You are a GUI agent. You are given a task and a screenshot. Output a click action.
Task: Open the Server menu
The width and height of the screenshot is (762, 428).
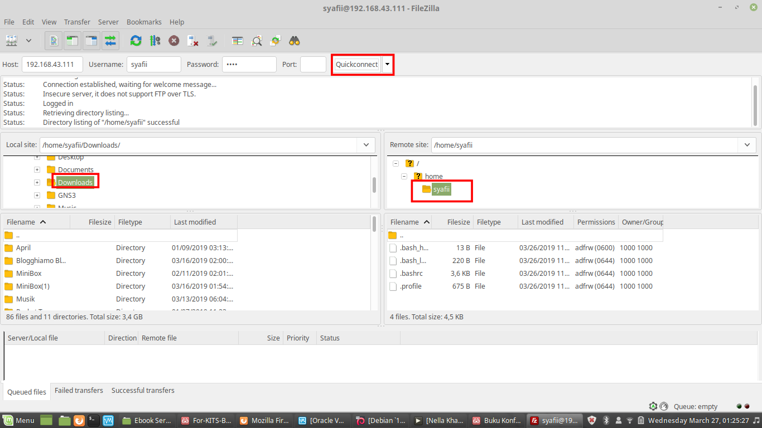coord(108,22)
